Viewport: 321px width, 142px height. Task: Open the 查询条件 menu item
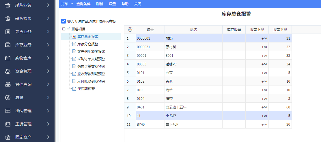pyautogui.click(x=83, y=4)
